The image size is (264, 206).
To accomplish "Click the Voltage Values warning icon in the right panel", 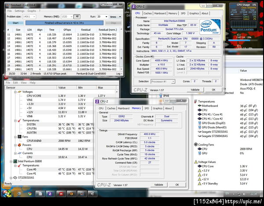I will coord(196,162).
